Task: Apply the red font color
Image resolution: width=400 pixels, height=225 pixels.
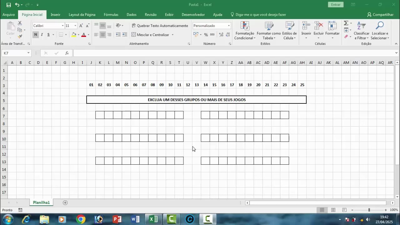Action: 83,35
